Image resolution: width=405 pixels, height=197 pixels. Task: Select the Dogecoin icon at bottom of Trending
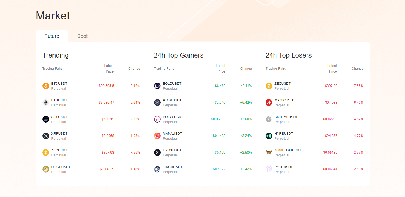click(46, 169)
